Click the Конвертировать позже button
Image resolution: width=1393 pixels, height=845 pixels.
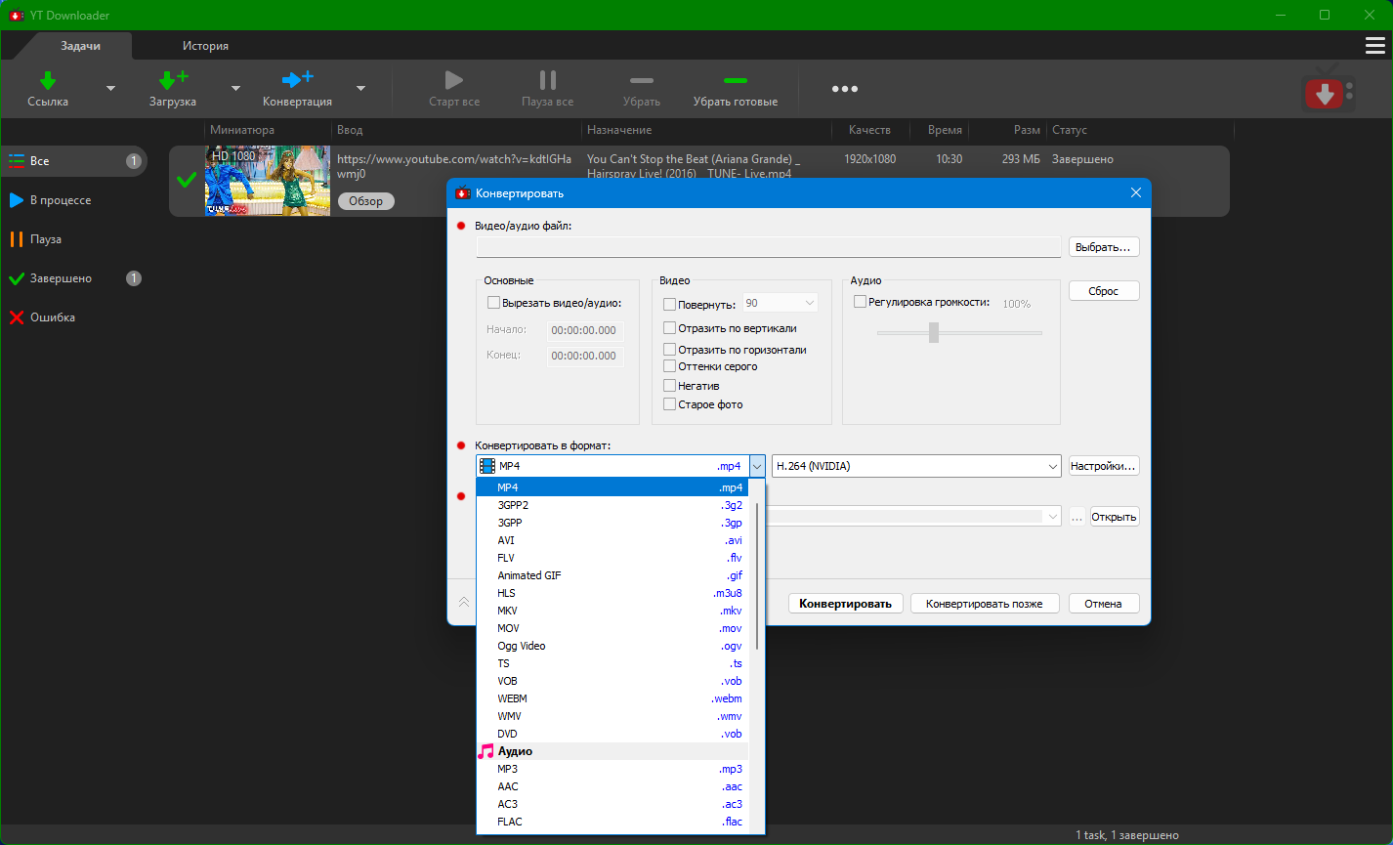tap(984, 604)
